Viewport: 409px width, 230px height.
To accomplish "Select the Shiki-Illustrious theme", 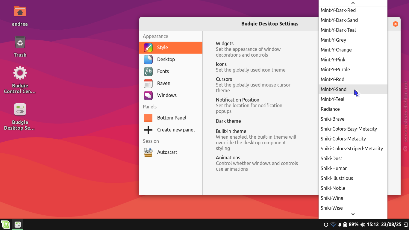I will pos(353,178).
